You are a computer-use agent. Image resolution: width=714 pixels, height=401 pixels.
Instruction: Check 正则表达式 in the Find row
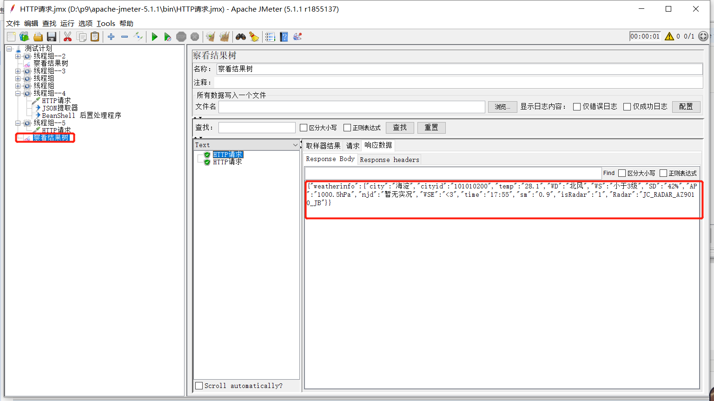[x=663, y=173]
